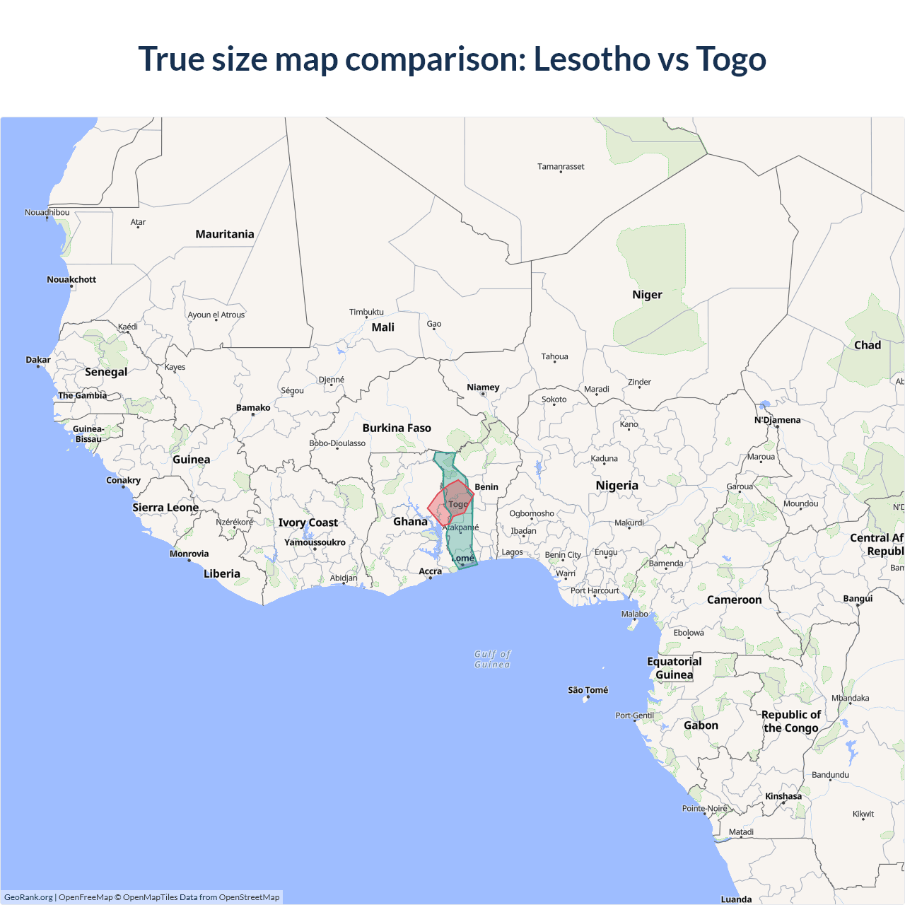Click the Gabon country label

pos(701,725)
